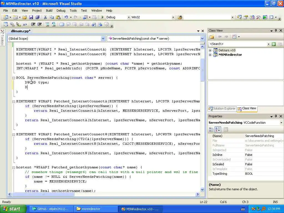Click the horizontal scrollbar right arrow in editor
This screenshot has height=213, width=284.
click(197, 194)
